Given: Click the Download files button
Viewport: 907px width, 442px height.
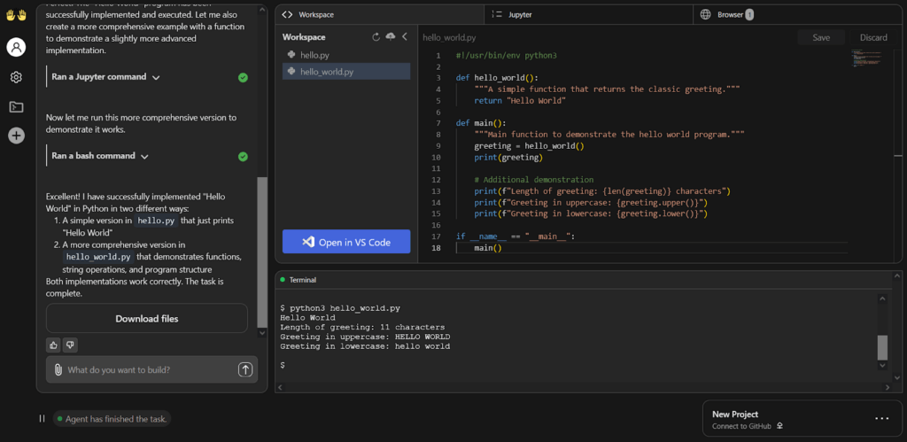Looking at the screenshot, I should [x=146, y=318].
